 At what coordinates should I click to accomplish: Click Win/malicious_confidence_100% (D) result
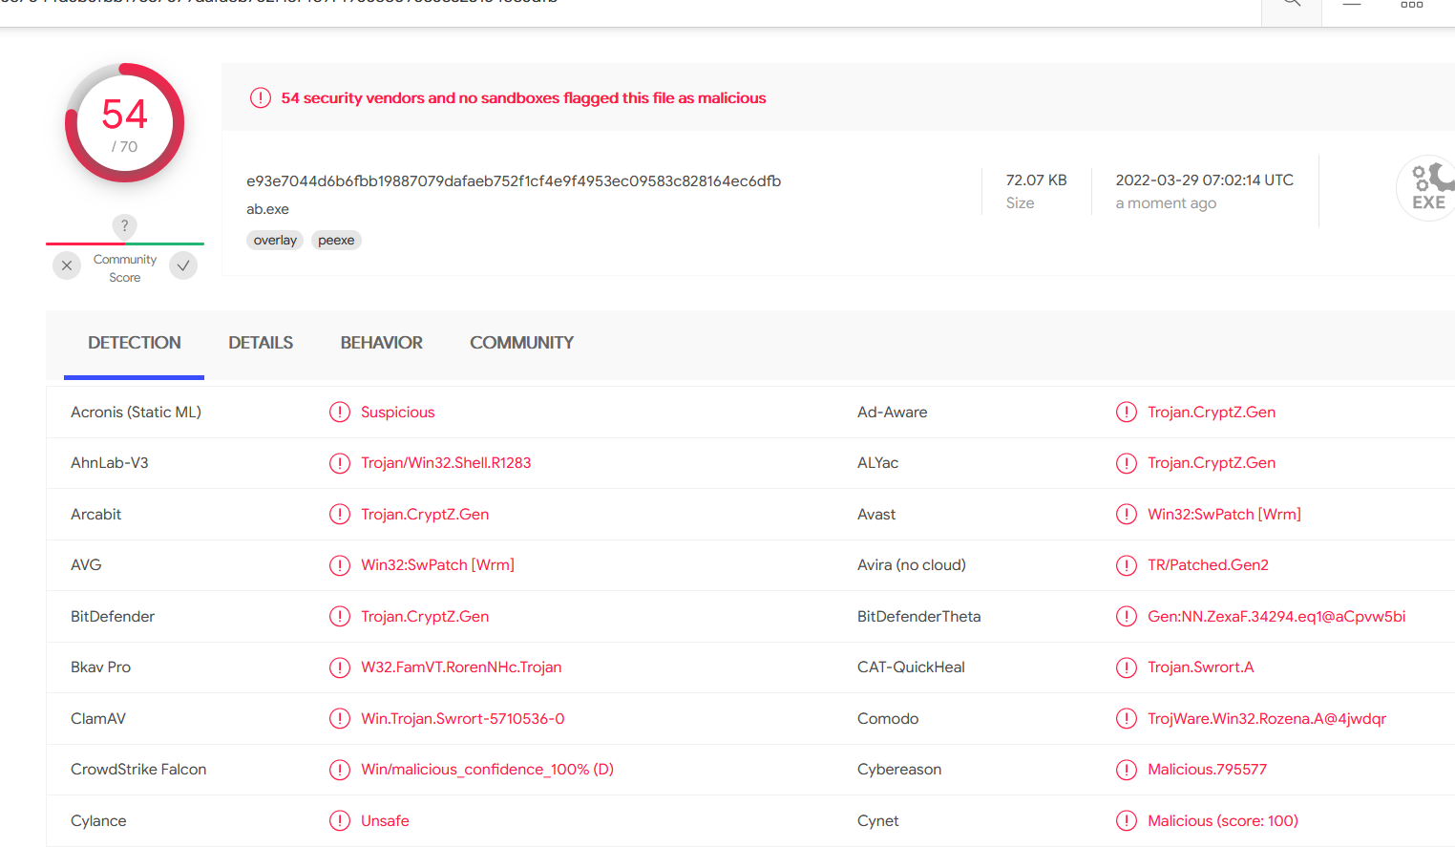[487, 770]
